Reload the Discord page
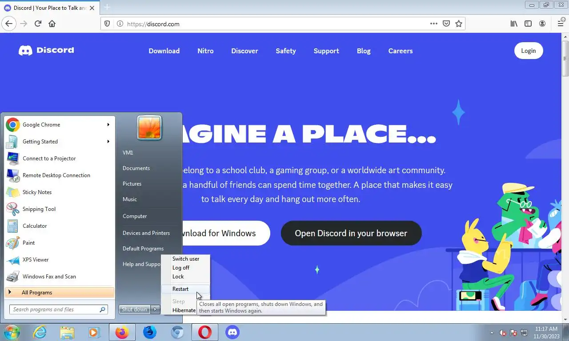 pos(38,24)
